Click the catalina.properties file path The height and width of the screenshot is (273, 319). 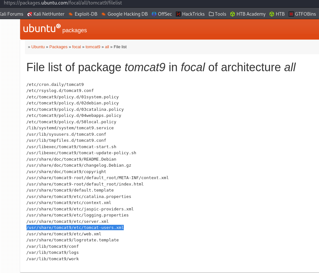79,196
